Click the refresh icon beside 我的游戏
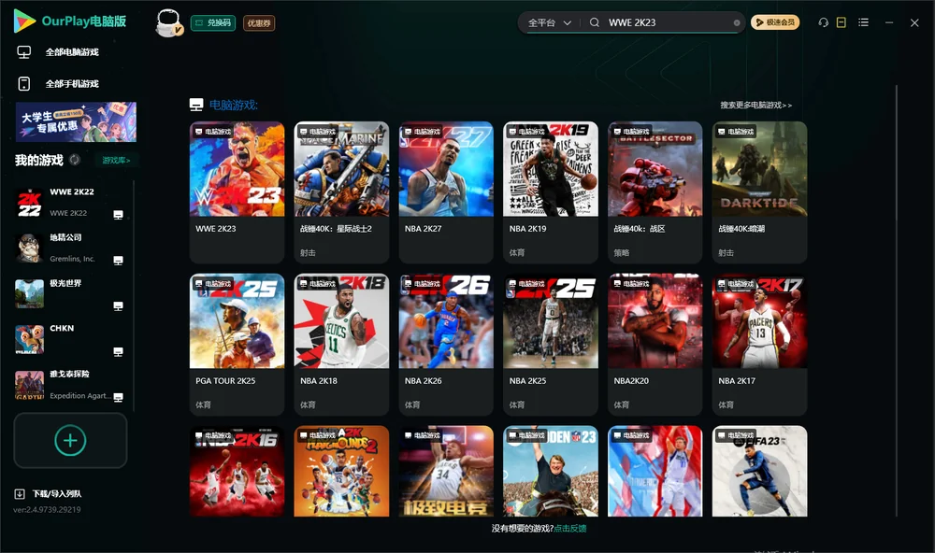 point(75,160)
